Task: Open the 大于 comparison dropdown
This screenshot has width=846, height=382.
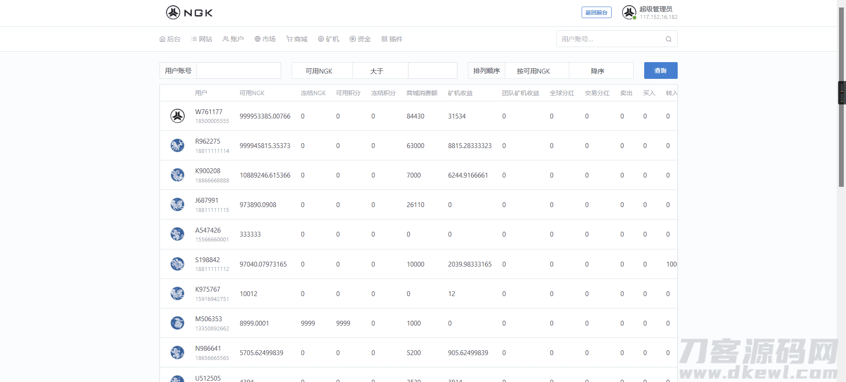Action: (x=380, y=71)
